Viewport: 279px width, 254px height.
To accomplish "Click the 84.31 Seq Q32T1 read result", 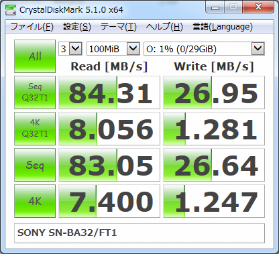I will 109,92.
